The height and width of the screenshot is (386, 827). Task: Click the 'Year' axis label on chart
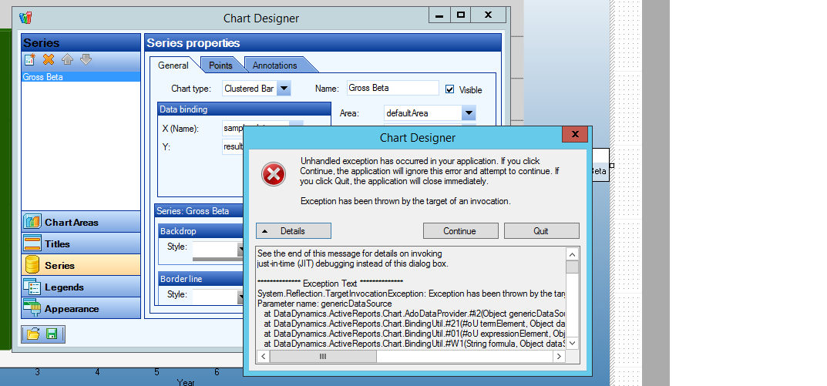click(186, 382)
